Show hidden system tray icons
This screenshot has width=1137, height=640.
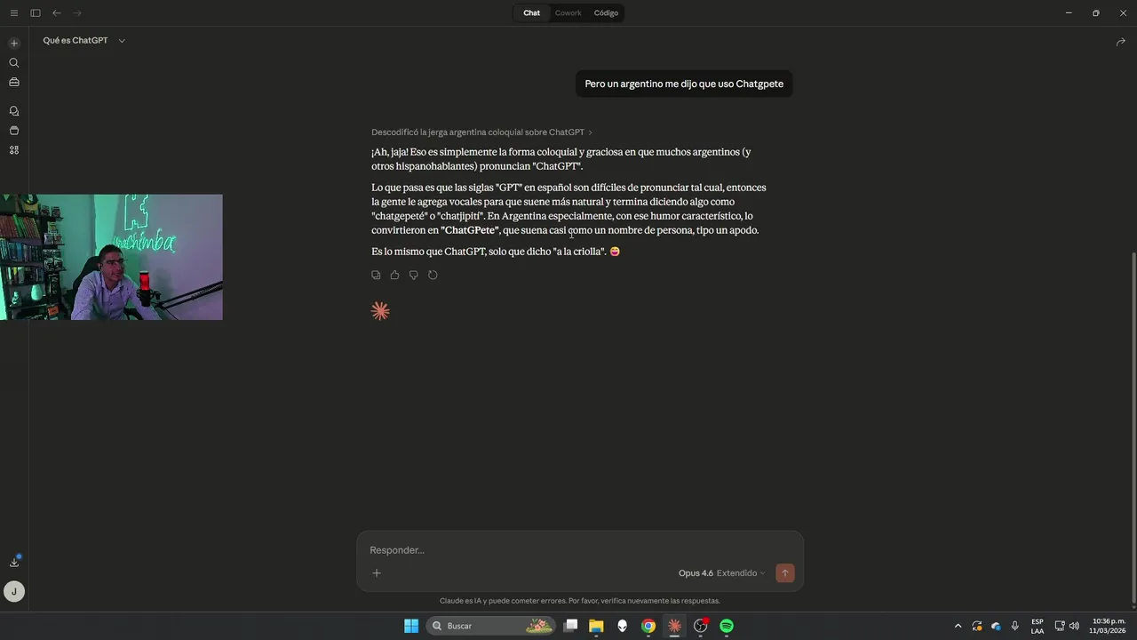point(958,626)
